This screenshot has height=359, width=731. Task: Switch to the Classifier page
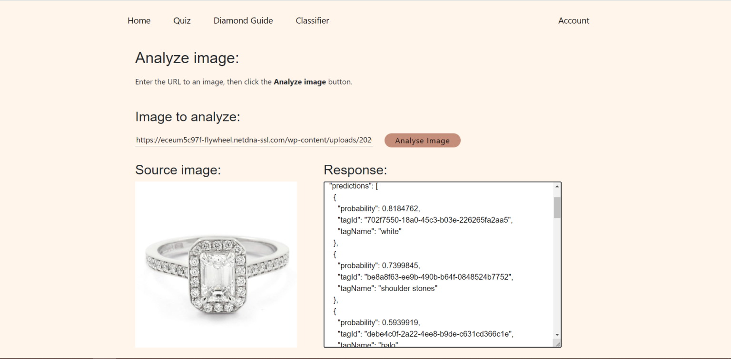pos(312,20)
